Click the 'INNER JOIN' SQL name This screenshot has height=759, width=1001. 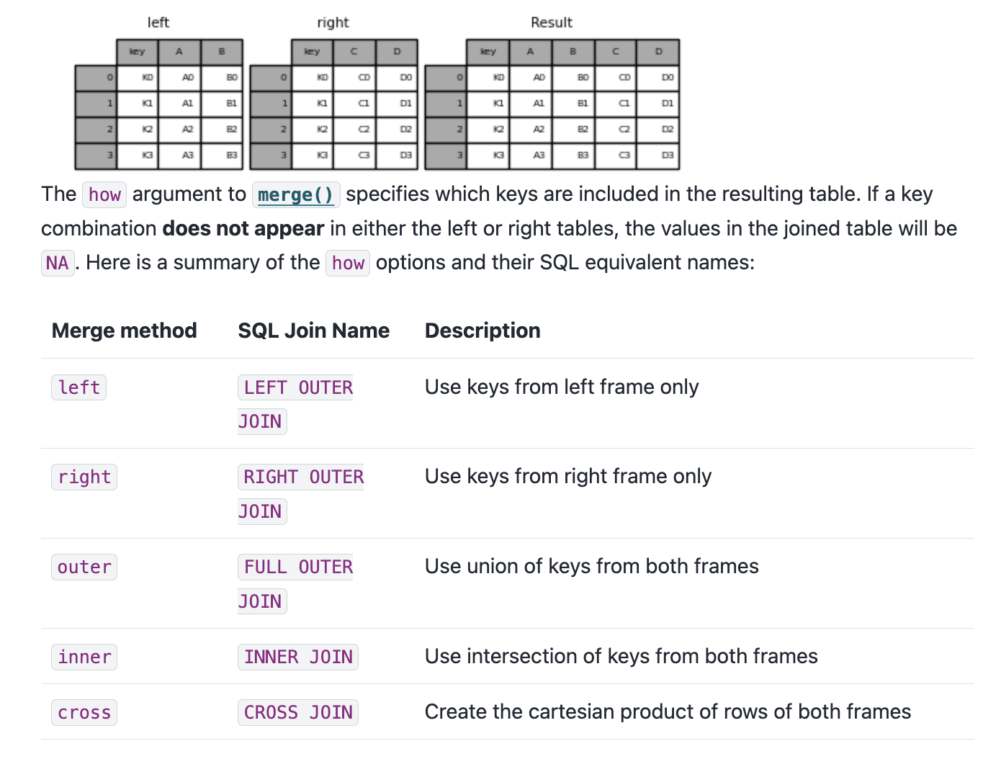(298, 657)
